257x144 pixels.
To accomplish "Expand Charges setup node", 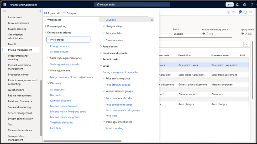I will [104, 26].
